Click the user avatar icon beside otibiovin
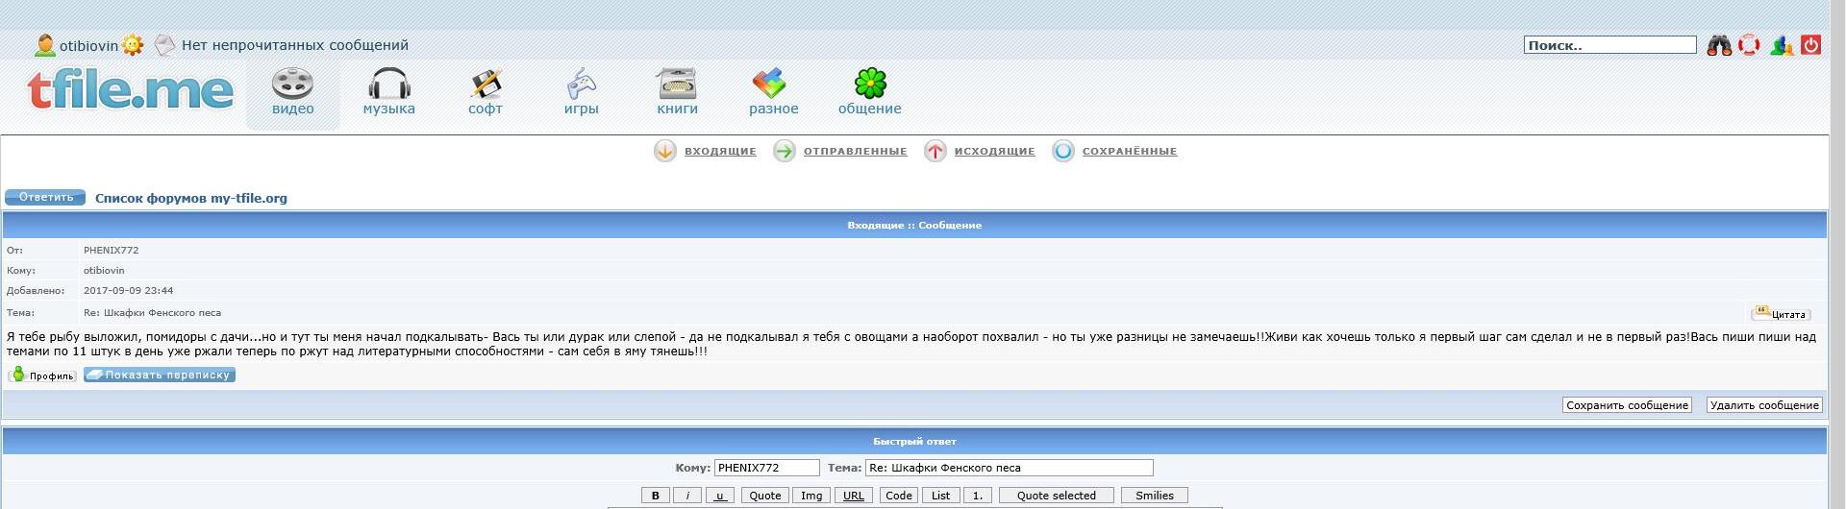Image resolution: width=1846 pixels, height=509 pixels. point(44,45)
